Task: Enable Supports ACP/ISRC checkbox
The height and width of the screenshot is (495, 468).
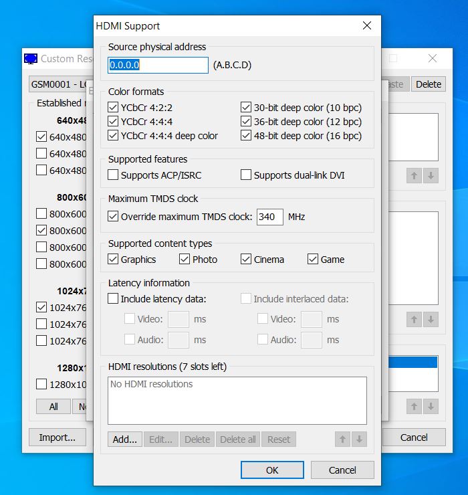Action: tap(113, 175)
